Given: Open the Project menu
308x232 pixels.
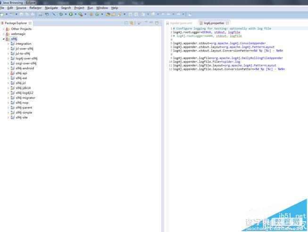Looking at the screenshot, I should click(x=79, y=8).
